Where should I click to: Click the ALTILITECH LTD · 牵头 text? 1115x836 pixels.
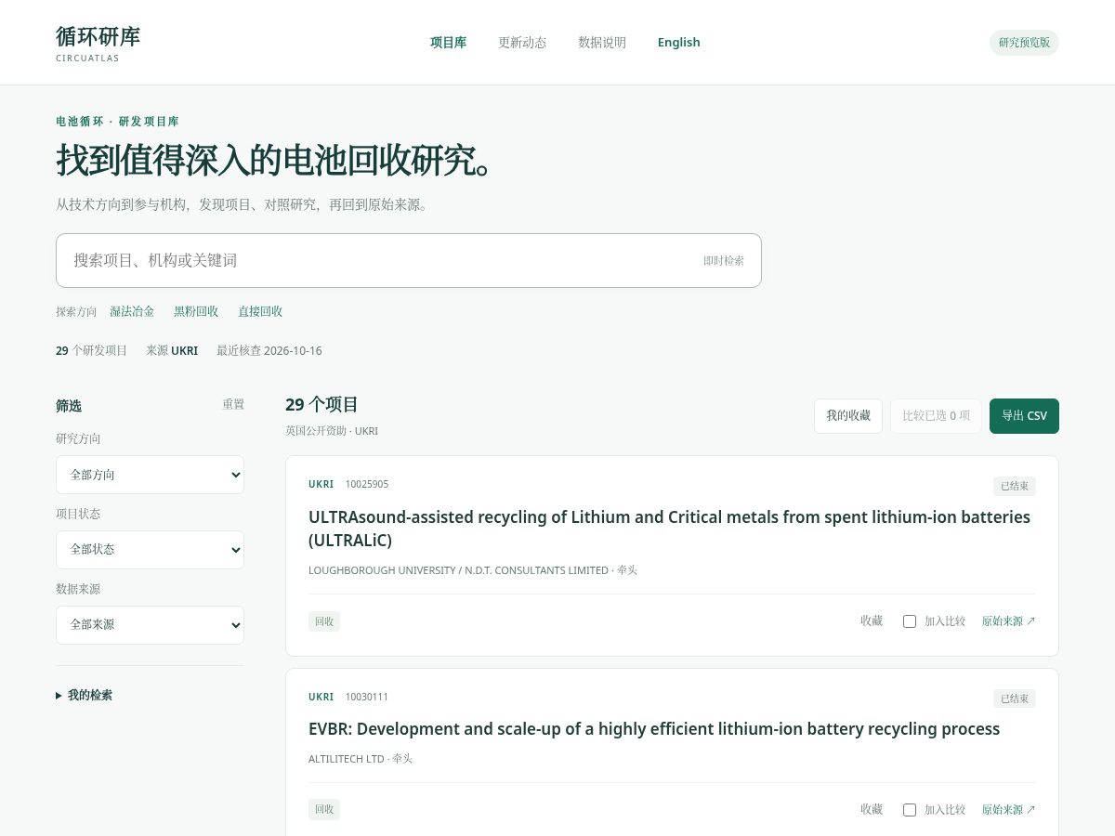[x=361, y=759]
